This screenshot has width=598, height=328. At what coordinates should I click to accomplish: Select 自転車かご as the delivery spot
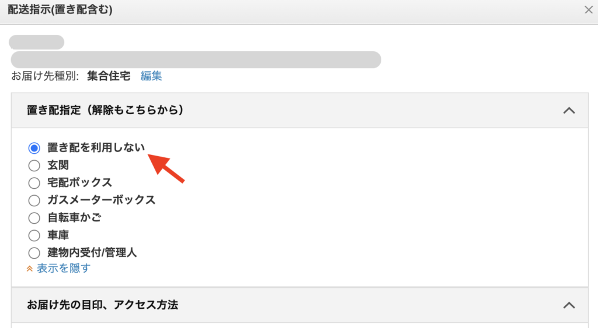[x=34, y=218]
